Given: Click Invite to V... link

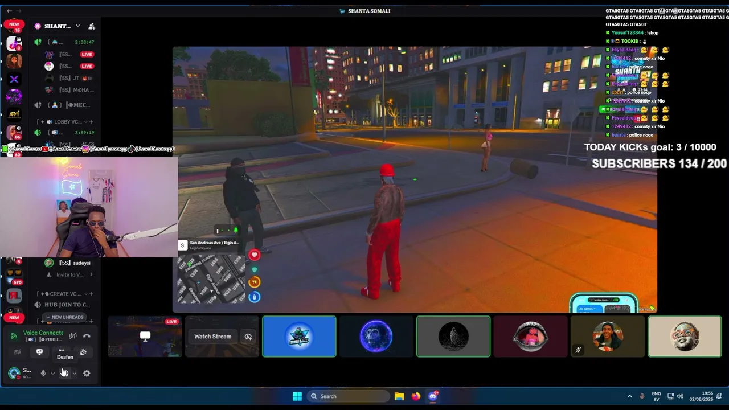Looking at the screenshot, I should tap(69, 274).
